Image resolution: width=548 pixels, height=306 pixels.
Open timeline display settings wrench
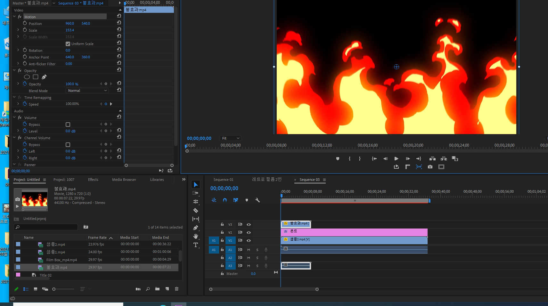[258, 200]
